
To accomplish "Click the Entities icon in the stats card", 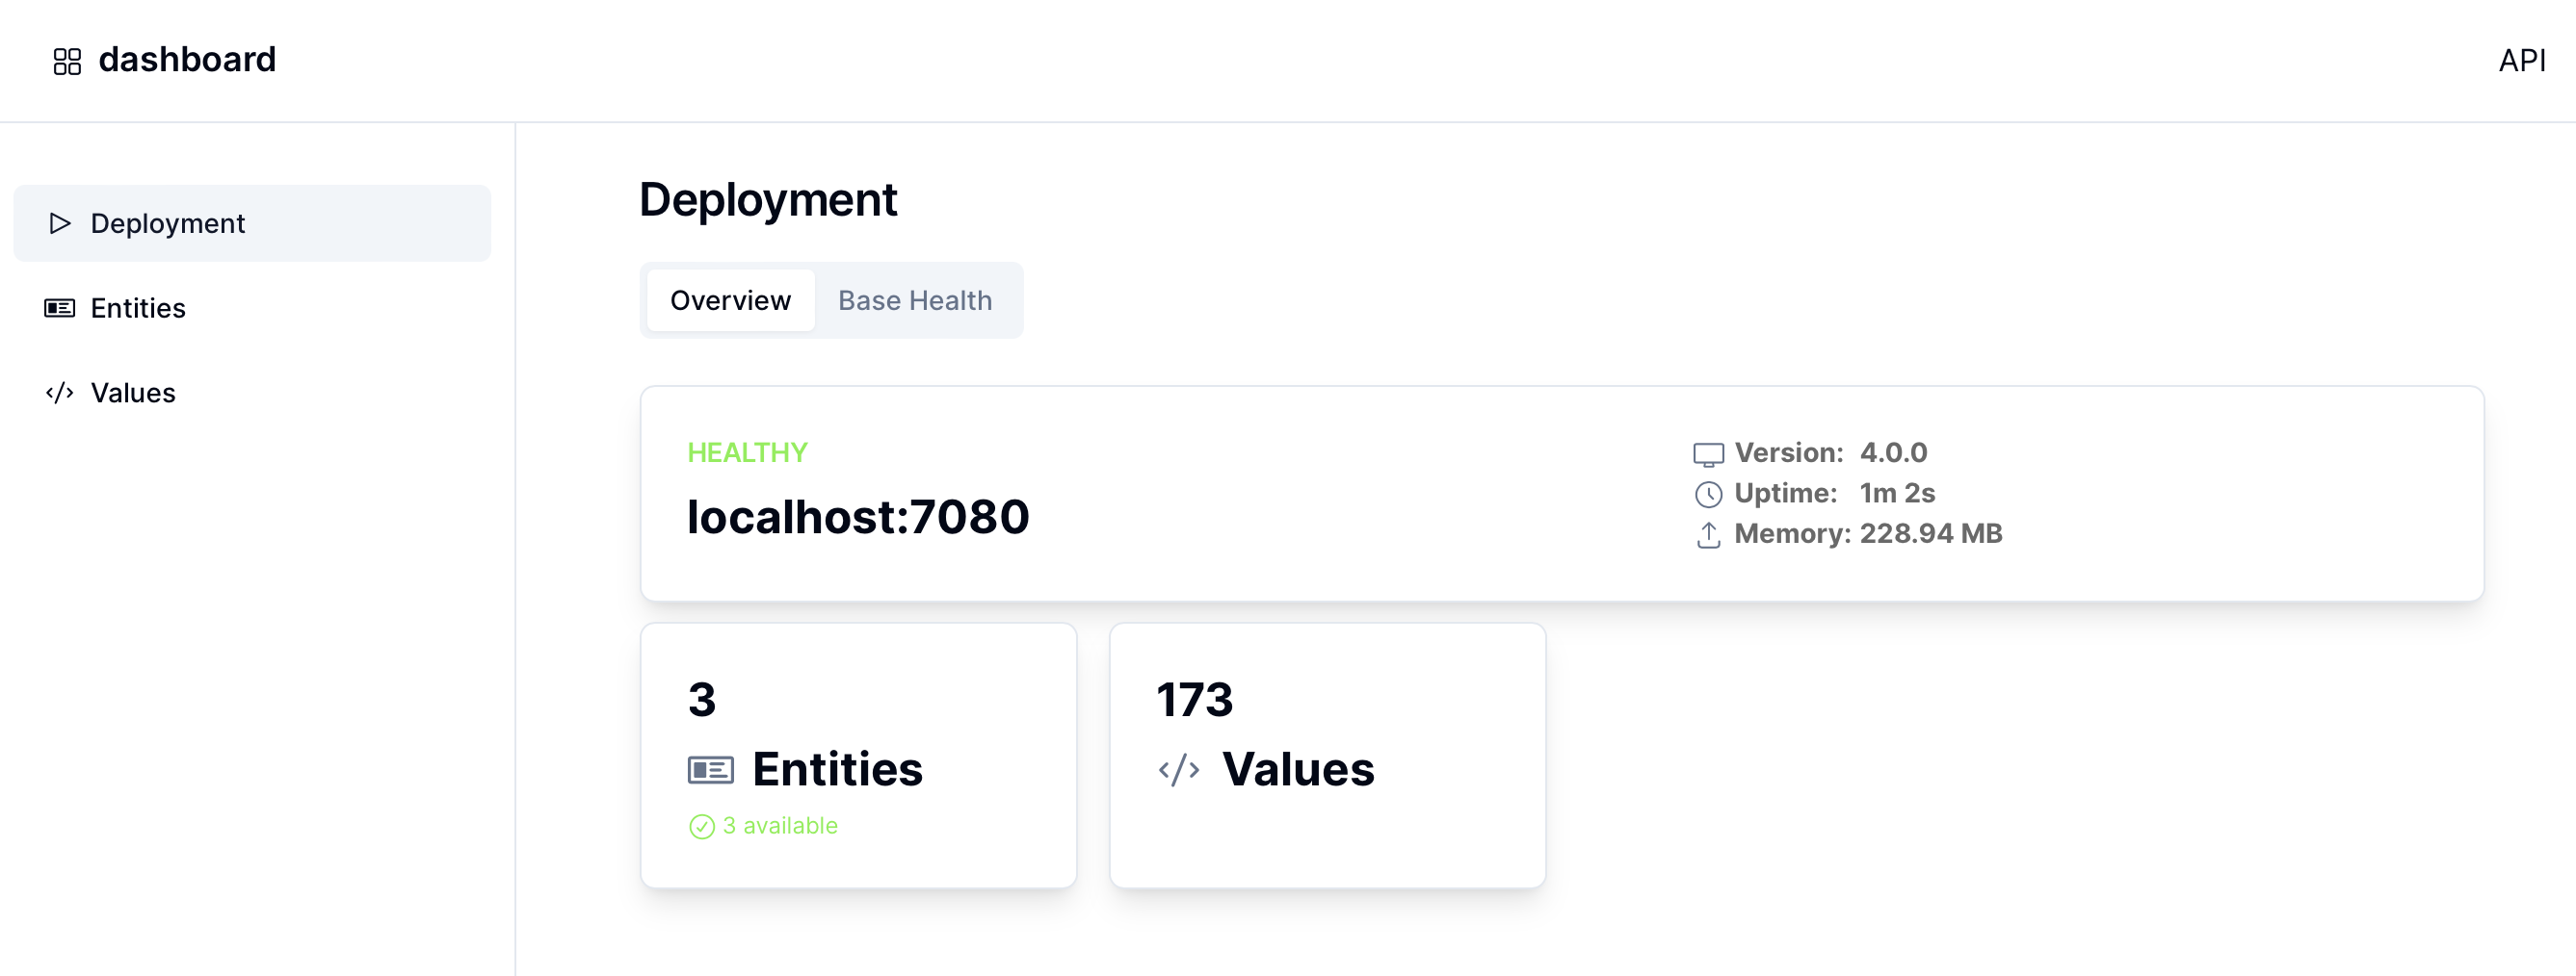I will 710,770.
